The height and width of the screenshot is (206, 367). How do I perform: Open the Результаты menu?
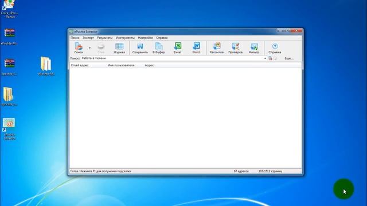pyautogui.click(x=104, y=38)
